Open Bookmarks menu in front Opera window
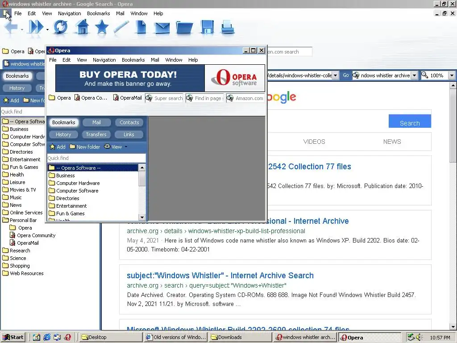 133,60
